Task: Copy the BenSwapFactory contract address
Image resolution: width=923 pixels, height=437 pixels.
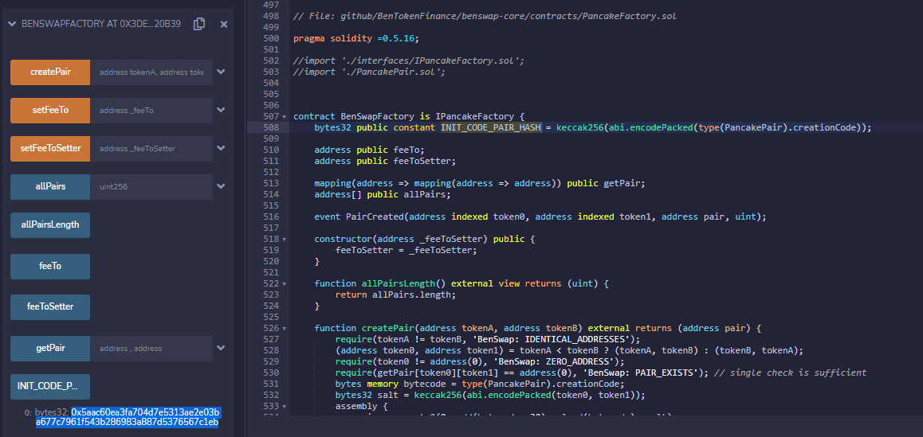Action: tap(199, 24)
